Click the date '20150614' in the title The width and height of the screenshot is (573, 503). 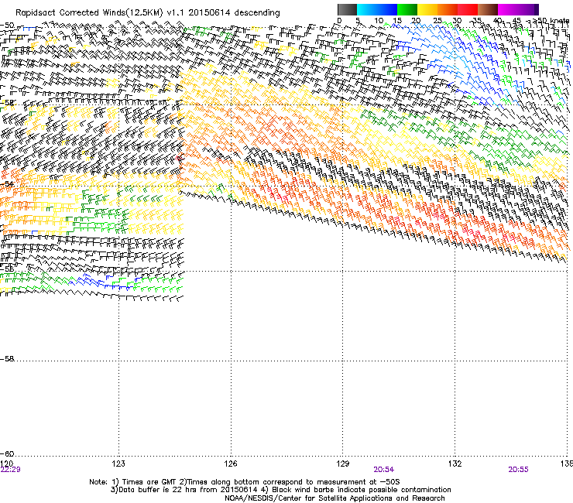click(209, 13)
